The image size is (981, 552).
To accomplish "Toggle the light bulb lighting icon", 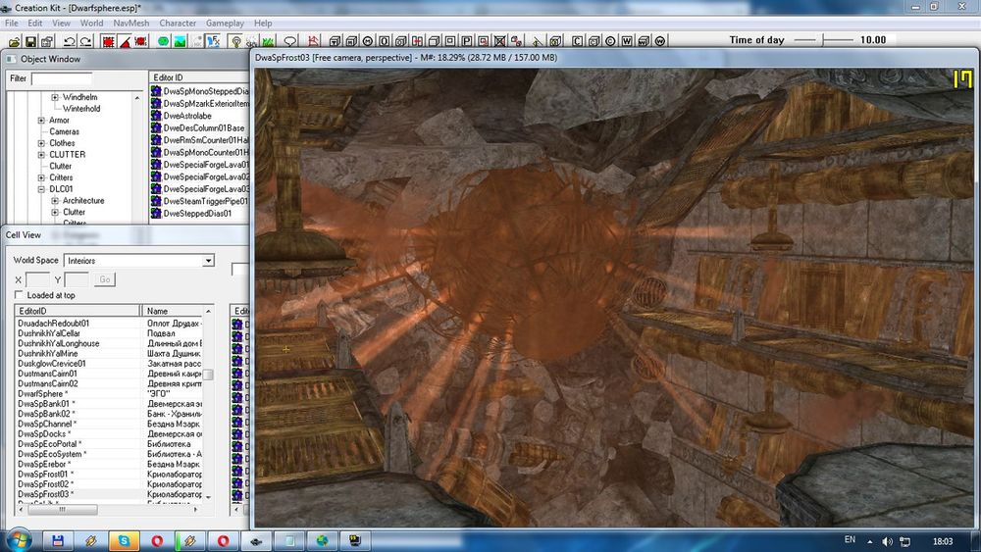I will pos(235,41).
